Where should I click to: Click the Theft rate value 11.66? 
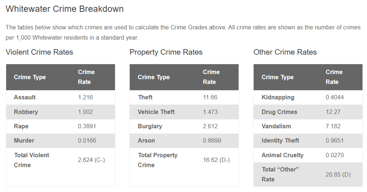(210, 97)
